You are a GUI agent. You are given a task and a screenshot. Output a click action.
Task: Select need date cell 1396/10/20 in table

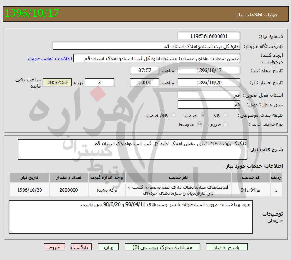click(30, 190)
